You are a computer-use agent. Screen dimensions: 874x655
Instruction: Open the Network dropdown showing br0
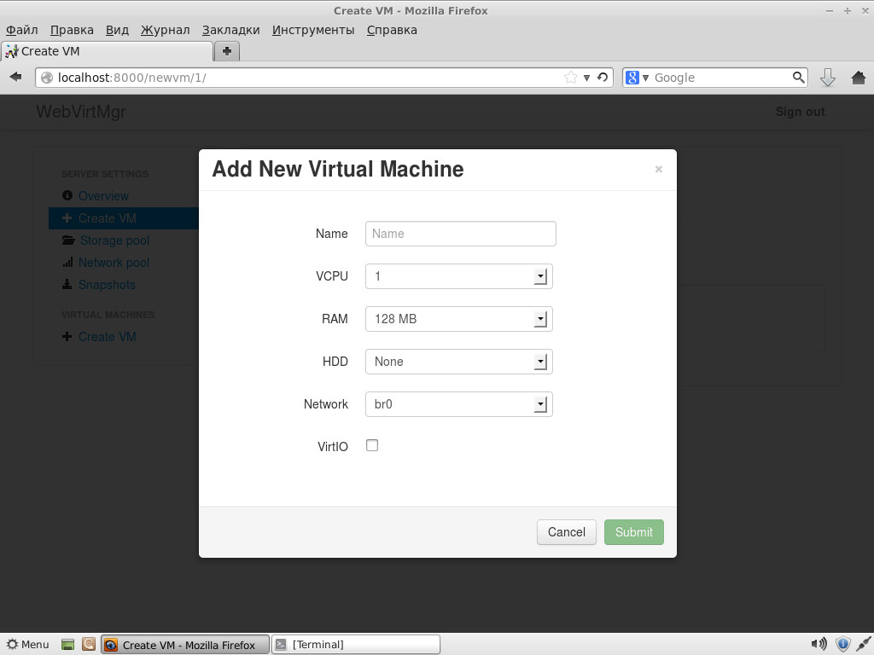coord(458,404)
